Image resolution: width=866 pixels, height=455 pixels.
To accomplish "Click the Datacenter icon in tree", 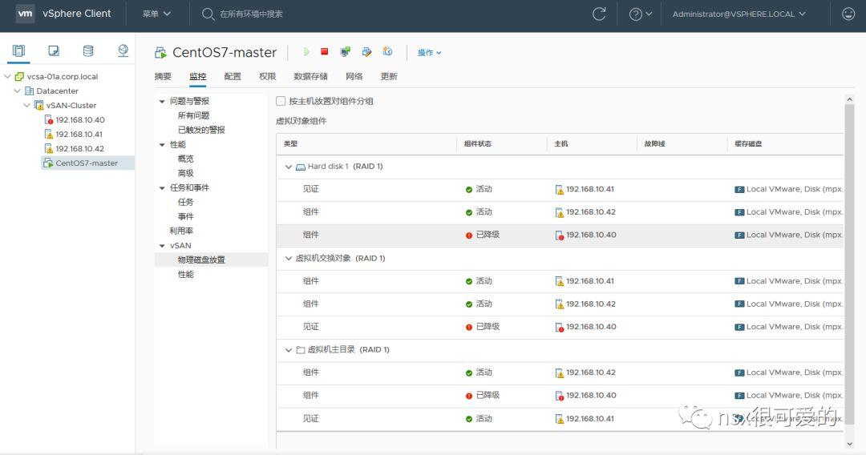I will tap(30, 91).
